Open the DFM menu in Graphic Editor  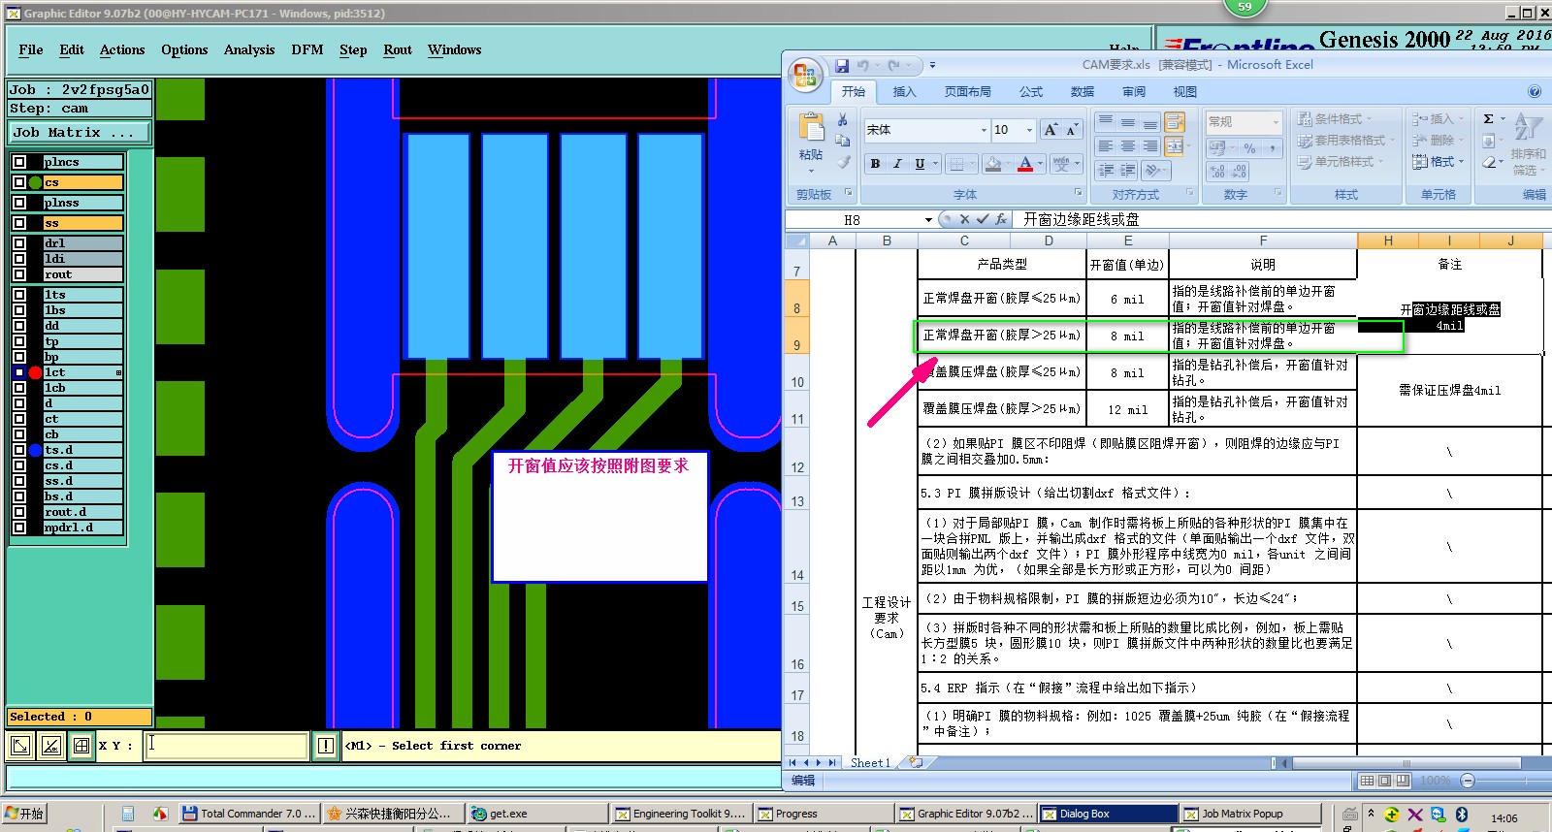pos(307,49)
